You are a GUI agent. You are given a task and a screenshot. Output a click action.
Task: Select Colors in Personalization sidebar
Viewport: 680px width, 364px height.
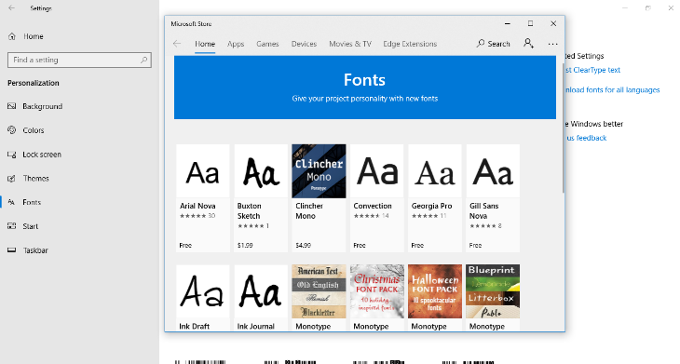pos(34,130)
